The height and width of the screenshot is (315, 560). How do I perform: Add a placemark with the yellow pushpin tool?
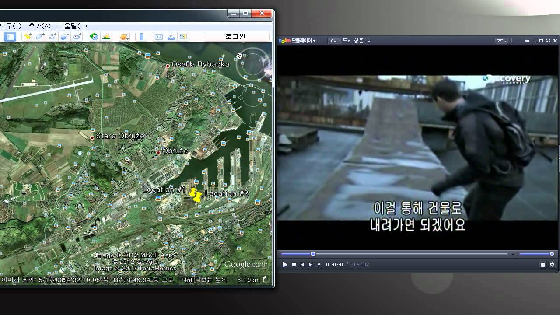click(28, 37)
